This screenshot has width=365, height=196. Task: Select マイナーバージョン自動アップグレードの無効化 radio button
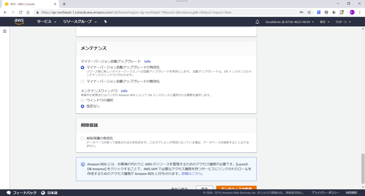coord(82,81)
